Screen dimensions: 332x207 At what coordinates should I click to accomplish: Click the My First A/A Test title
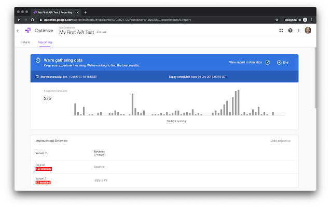pyautogui.click(x=76, y=32)
